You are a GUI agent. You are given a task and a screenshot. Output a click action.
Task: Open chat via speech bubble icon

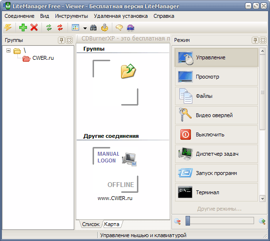click(119, 27)
